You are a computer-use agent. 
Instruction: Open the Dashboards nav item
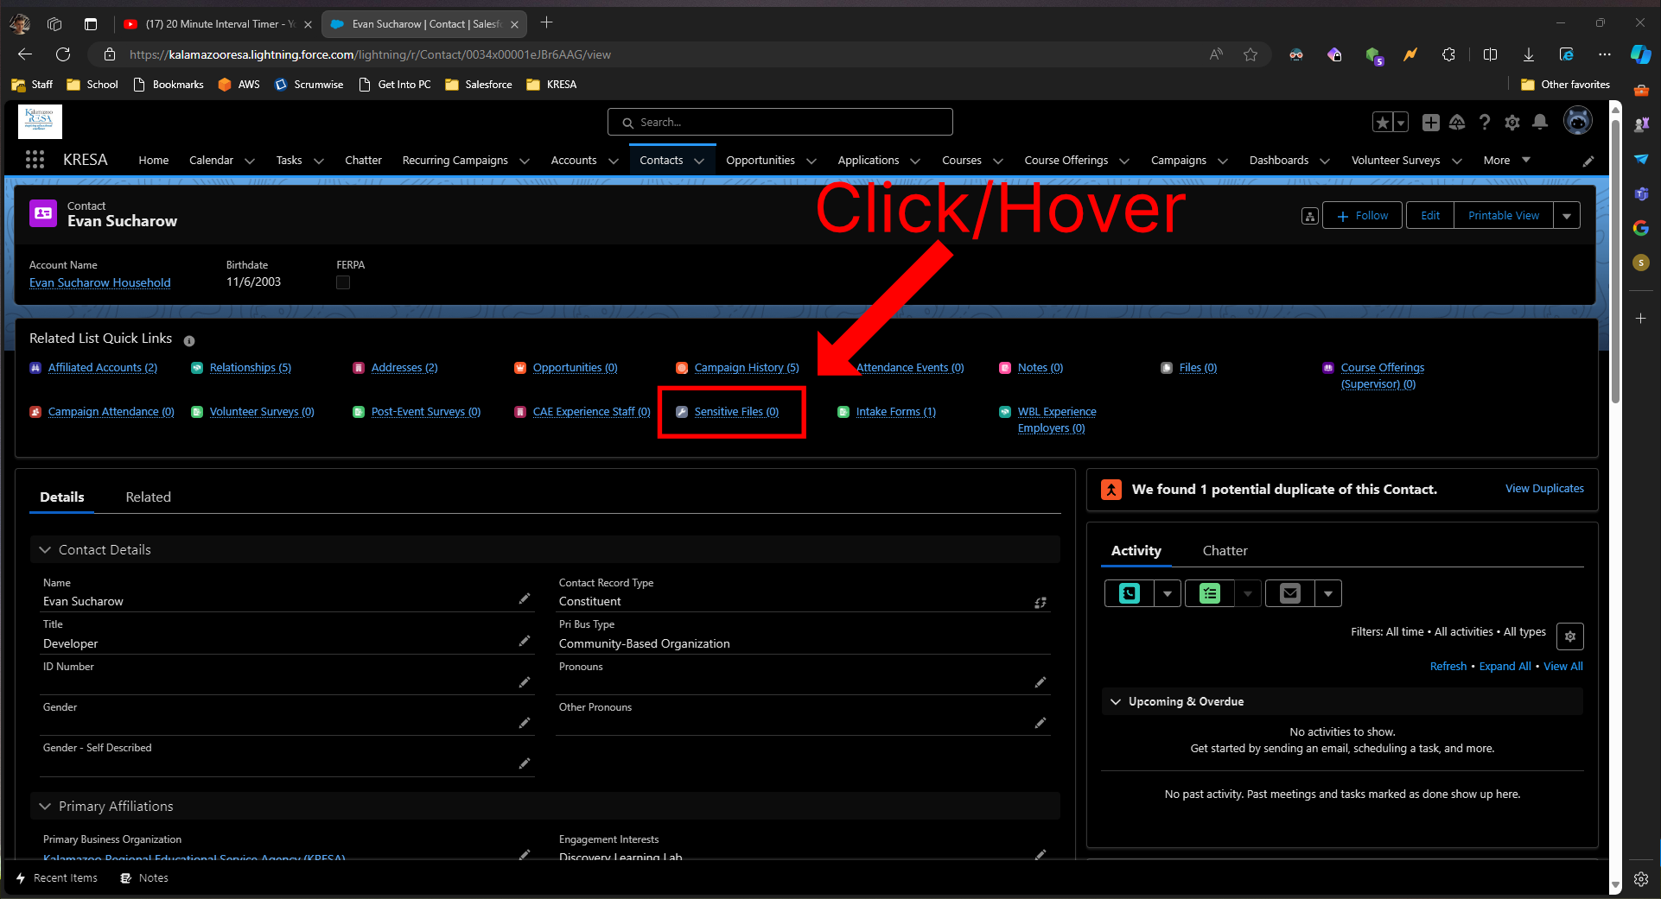pos(1279,160)
